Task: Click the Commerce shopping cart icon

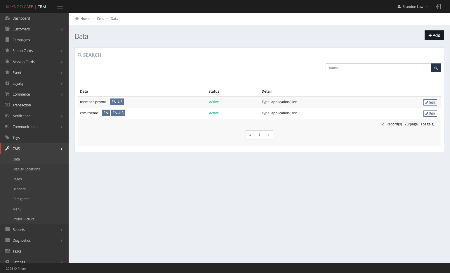Action: pos(7,94)
